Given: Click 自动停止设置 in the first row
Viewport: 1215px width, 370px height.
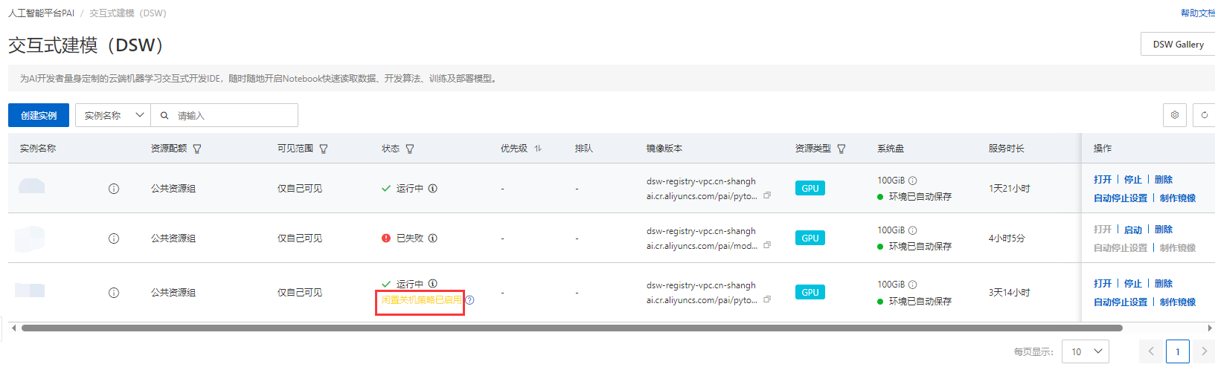Looking at the screenshot, I should coord(1120,198).
